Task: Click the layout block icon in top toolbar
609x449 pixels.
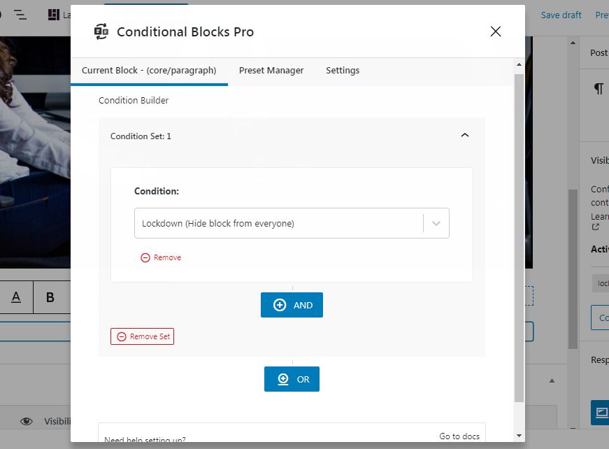Action: (x=54, y=15)
